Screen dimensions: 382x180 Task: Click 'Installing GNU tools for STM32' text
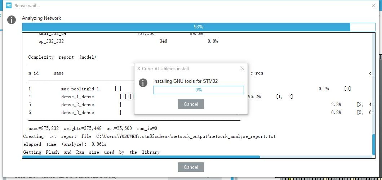pyautogui.click(x=185, y=81)
